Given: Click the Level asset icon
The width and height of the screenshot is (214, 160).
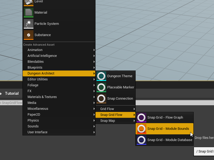Looking at the screenshot, I should click(29, 3).
